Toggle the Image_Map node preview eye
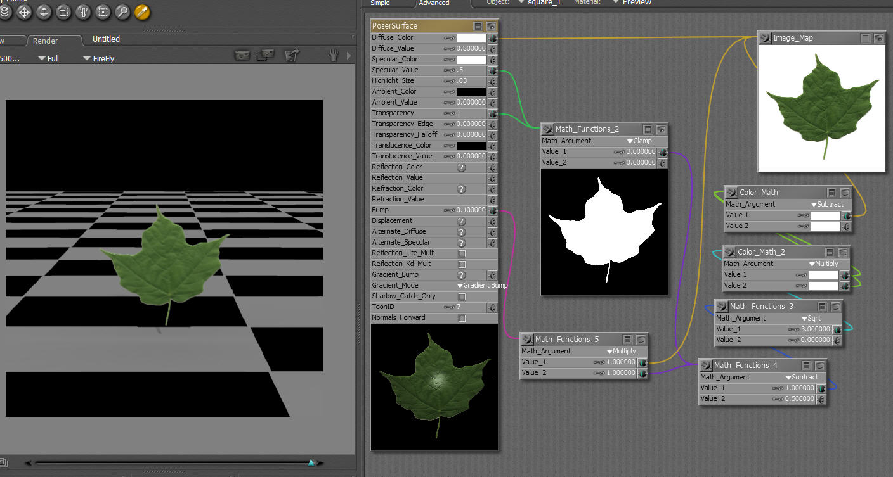 point(879,38)
